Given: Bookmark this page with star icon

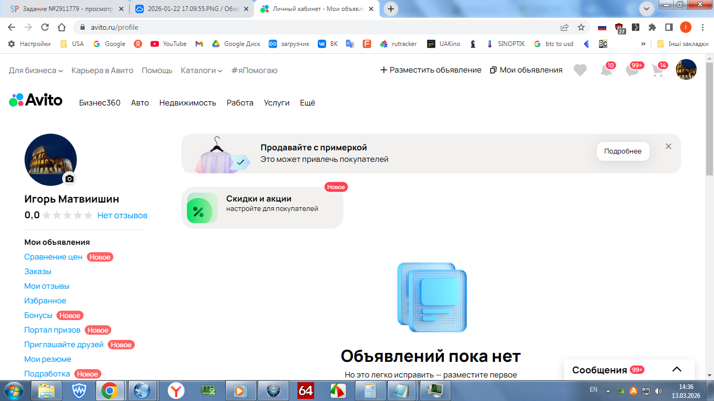Looking at the screenshot, I should tap(581, 27).
